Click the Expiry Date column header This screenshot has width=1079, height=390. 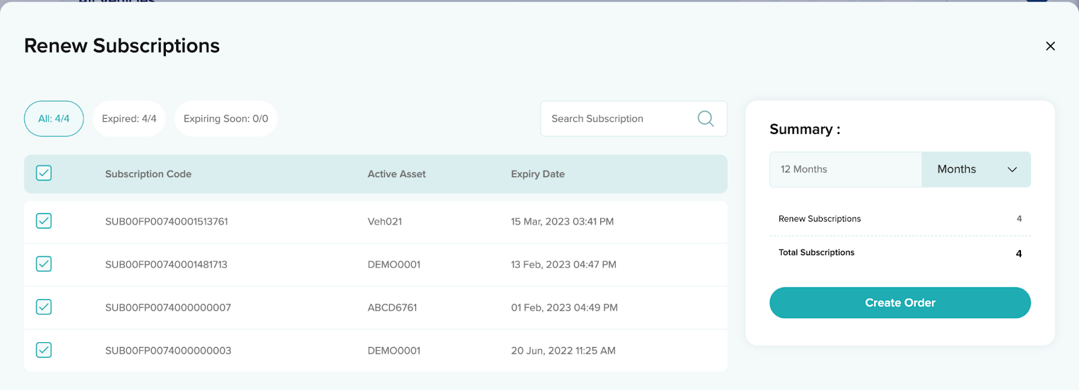point(537,174)
